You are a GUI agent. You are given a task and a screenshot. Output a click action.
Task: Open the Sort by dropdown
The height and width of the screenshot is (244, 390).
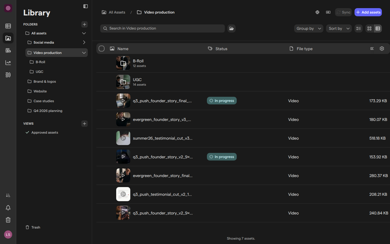tap(339, 28)
